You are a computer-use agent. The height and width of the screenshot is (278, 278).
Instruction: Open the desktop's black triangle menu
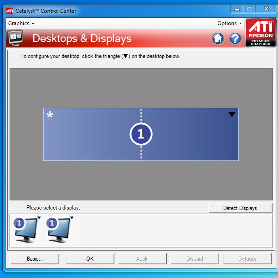coord(232,115)
